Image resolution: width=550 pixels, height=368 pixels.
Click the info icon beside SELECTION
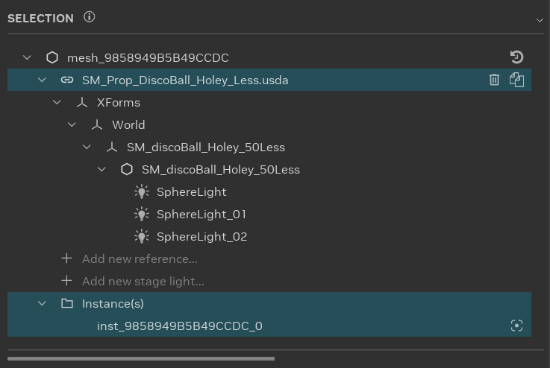tap(90, 17)
